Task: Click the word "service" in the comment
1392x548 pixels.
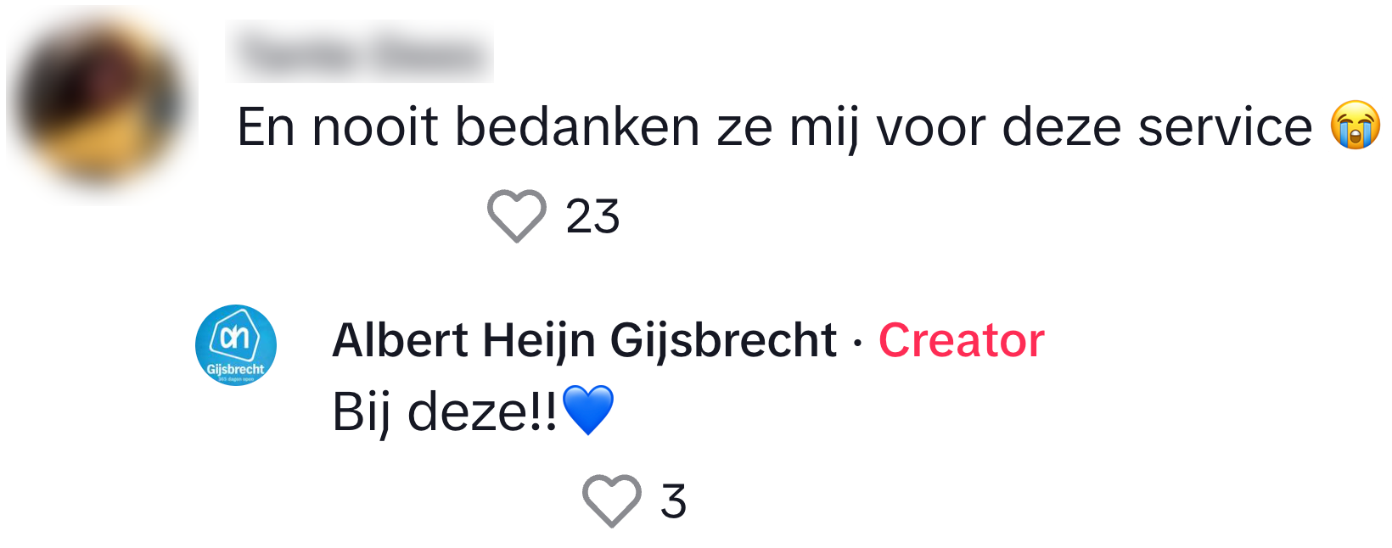Action: [x=1225, y=127]
